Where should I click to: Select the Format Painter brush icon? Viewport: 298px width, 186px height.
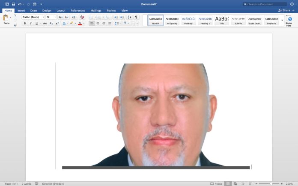(15, 25)
